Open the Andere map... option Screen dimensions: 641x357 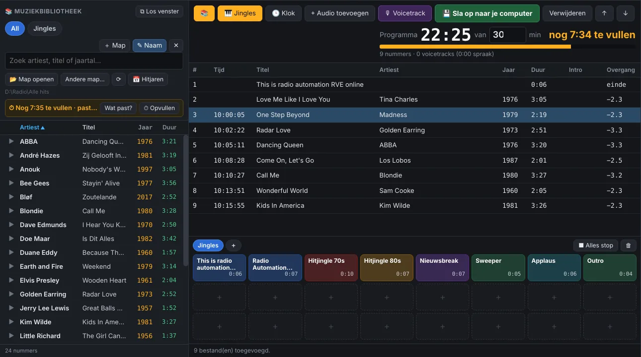(85, 79)
